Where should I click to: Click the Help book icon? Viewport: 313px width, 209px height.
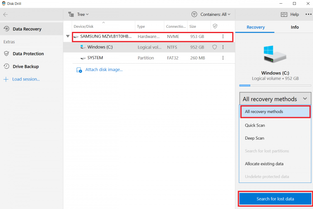tap(284, 14)
